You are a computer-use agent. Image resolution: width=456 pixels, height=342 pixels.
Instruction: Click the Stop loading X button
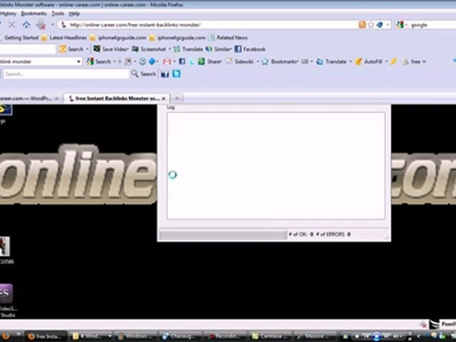pyautogui.click(x=11, y=25)
